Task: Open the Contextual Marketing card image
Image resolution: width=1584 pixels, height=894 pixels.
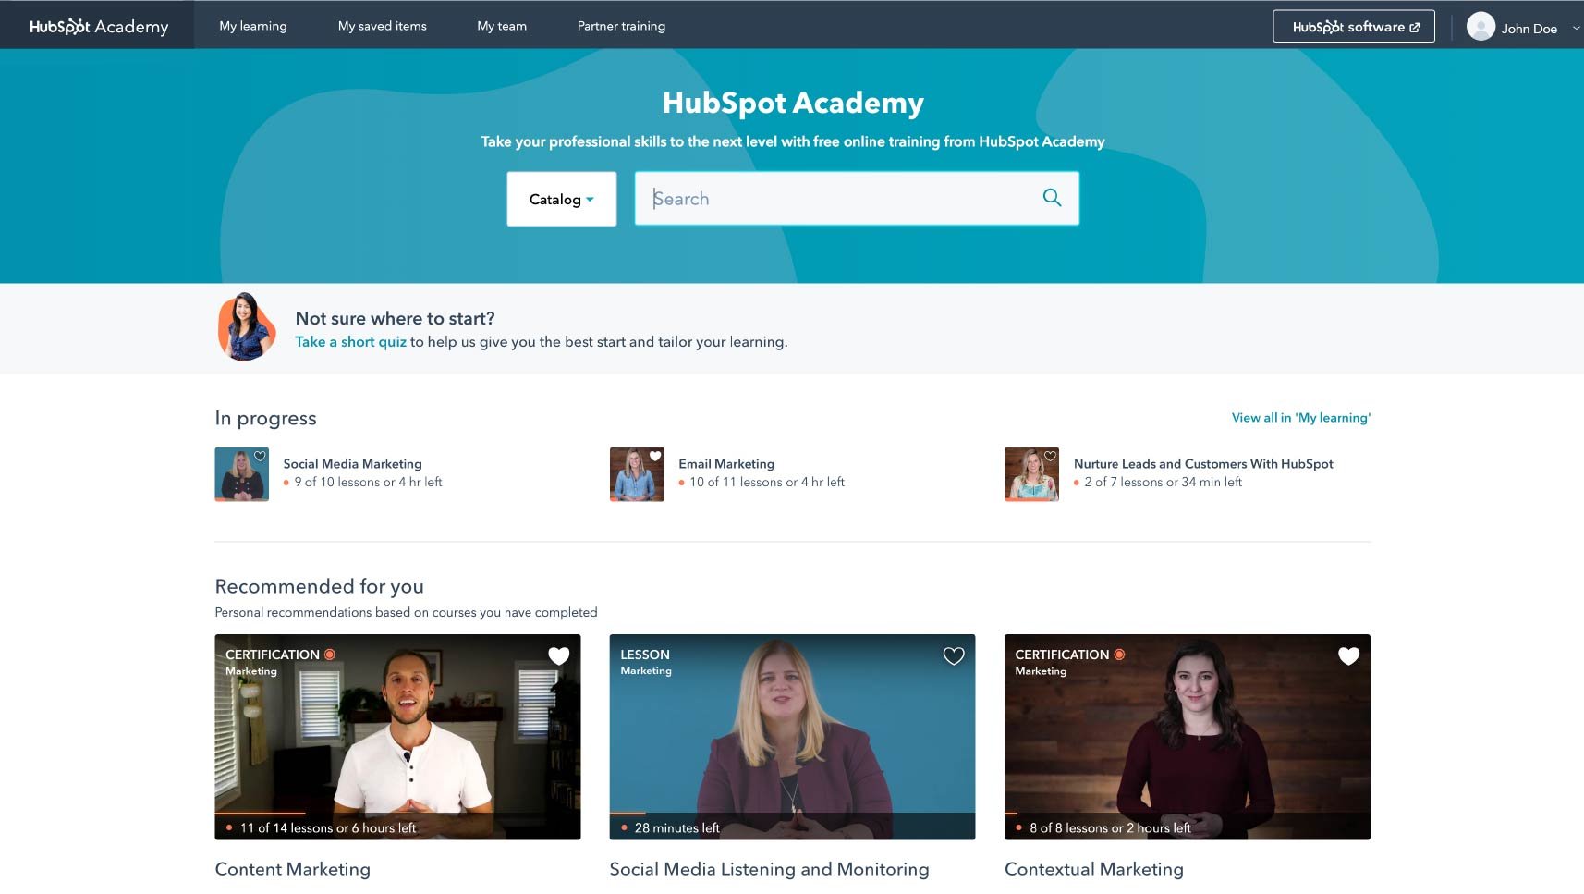Action: click(1188, 737)
